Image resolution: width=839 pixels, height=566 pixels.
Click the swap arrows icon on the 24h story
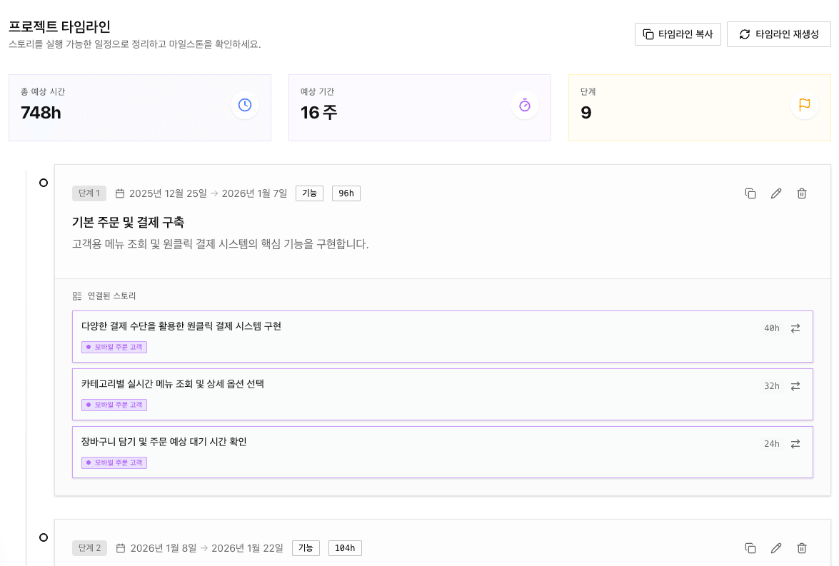coord(795,444)
